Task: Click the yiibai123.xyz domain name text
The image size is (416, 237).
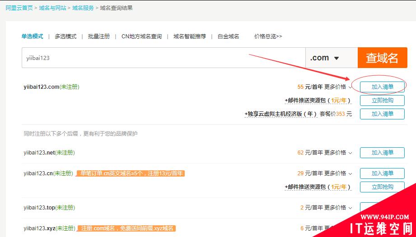Action: (x=40, y=228)
